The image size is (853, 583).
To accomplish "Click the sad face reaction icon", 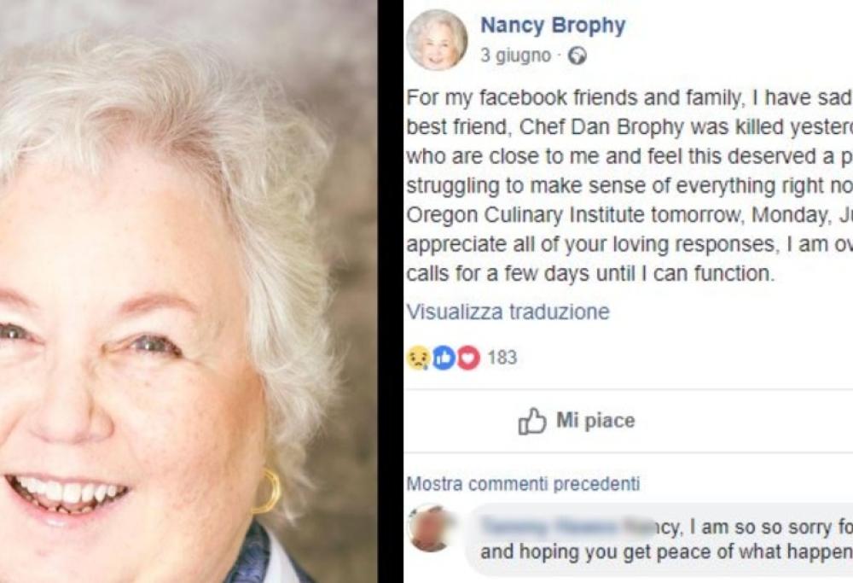I will coord(417,359).
